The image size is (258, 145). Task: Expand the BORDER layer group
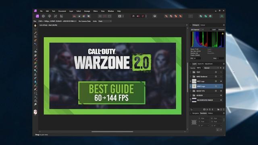[x=191, y=95]
